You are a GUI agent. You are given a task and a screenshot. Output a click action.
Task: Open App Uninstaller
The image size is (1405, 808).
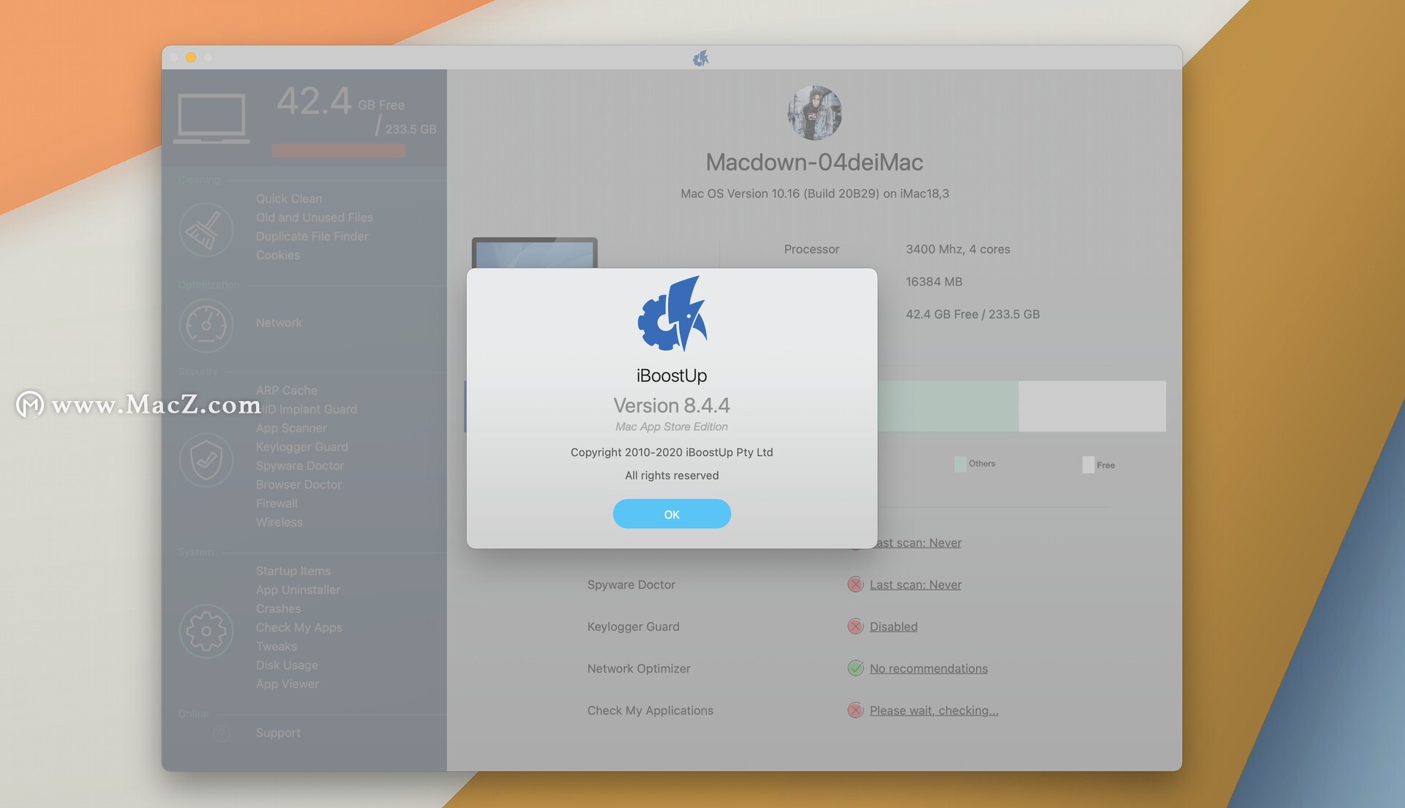297,590
